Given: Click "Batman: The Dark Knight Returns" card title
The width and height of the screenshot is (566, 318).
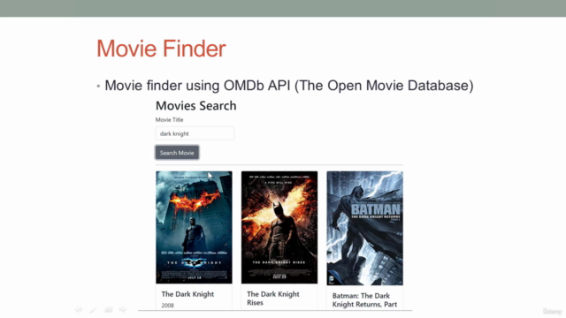Looking at the screenshot, I should [364, 300].
